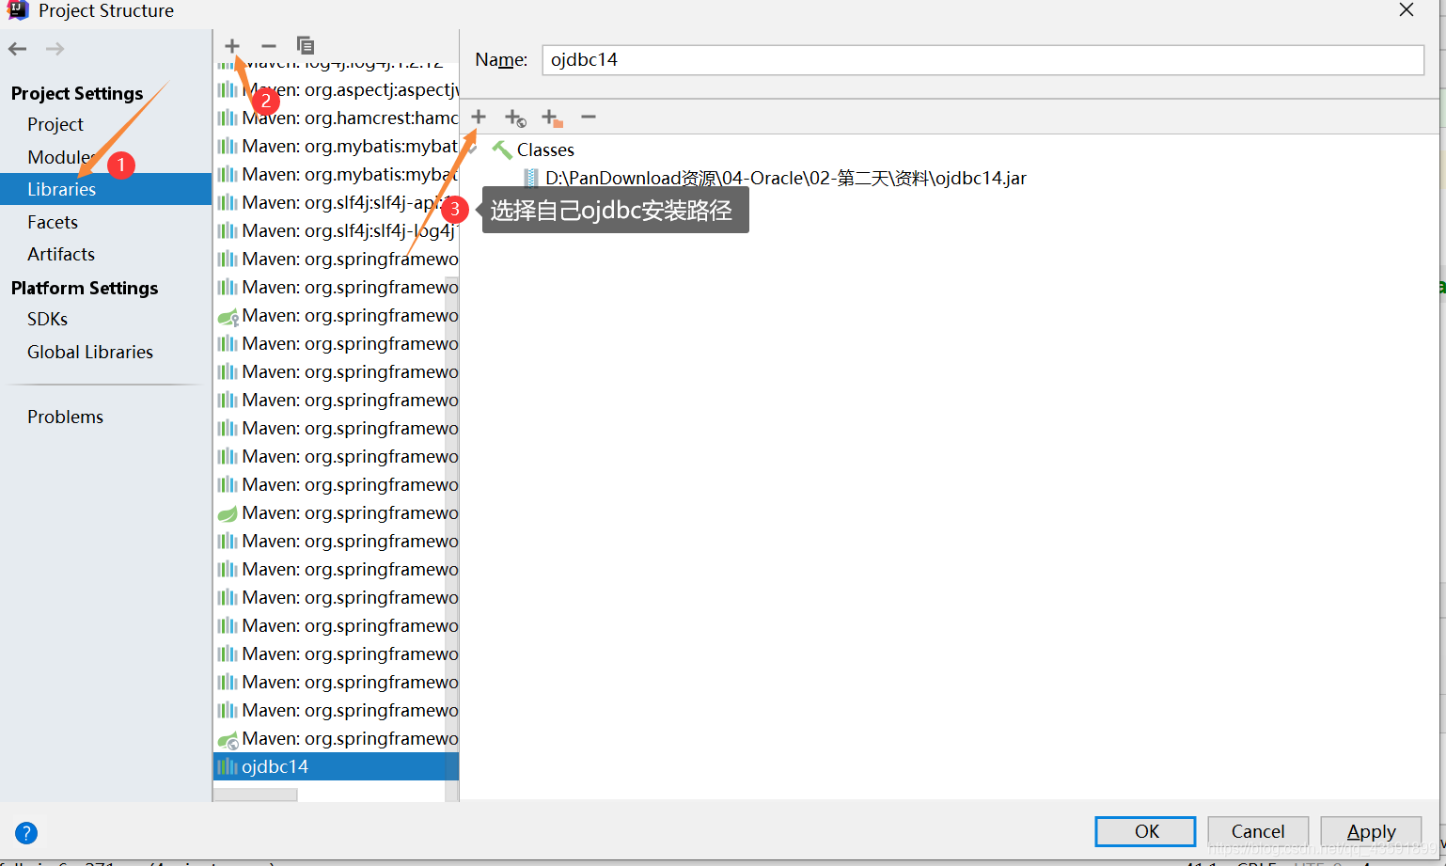Click the attach directories folder plus icon
Image resolution: width=1446 pixels, height=866 pixels.
coord(551,117)
